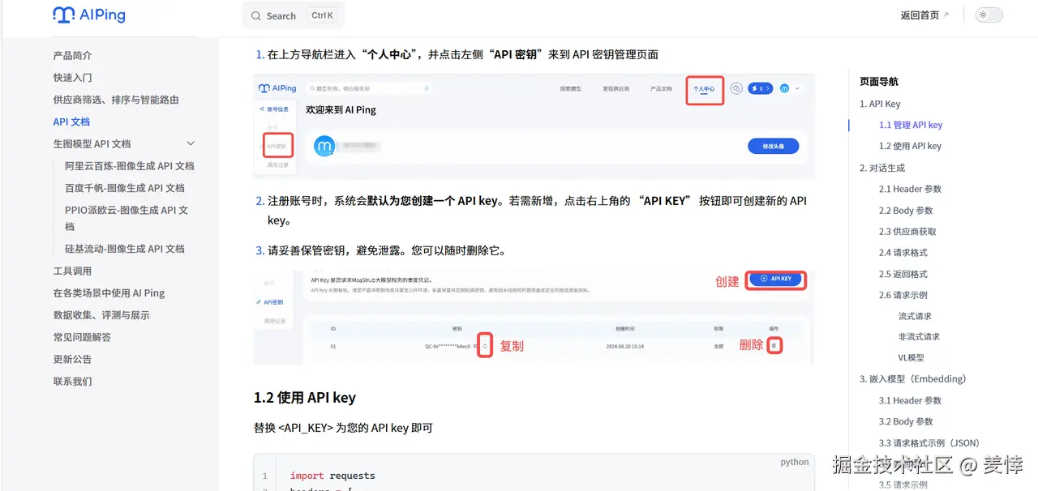This screenshot has width=1038, height=491.
Task: Toggle the light/dark theme switch
Action: (x=988, y=15)
